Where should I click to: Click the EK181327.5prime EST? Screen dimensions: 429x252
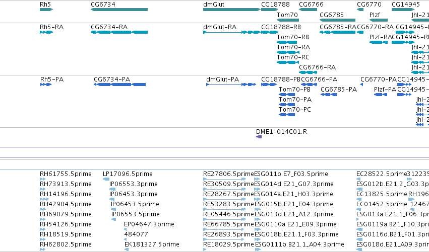click(152, 244)
